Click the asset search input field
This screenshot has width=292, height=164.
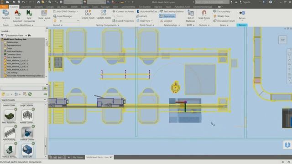pyautogui.click(x=21, y=88)
